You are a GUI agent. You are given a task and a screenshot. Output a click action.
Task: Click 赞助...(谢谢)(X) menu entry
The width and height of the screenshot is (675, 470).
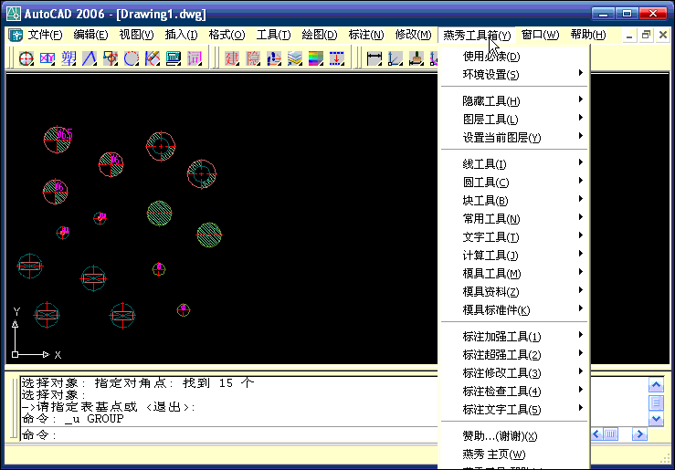coord(515,436)
